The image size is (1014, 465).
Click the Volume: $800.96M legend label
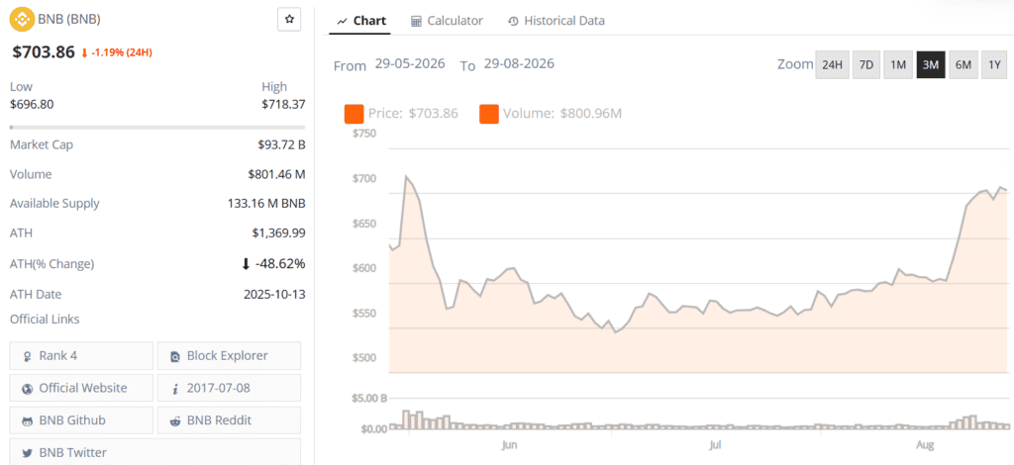pos(562,114)
